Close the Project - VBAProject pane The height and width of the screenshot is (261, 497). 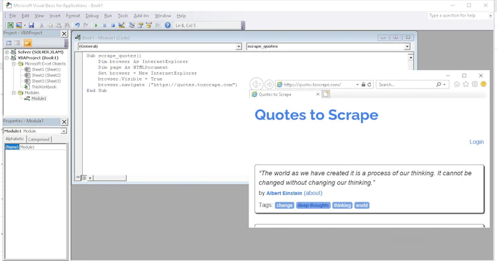click(64, 34)
